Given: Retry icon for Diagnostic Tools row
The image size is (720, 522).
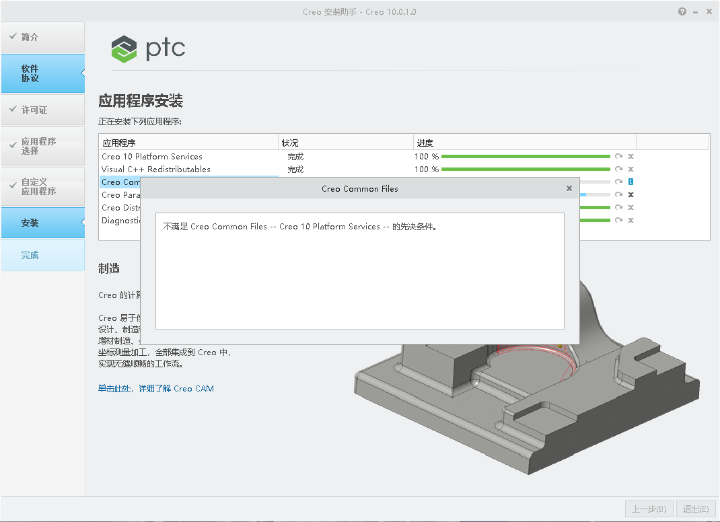Looking at the screenshot, I should pyautogui.click(x=618, y=221).
